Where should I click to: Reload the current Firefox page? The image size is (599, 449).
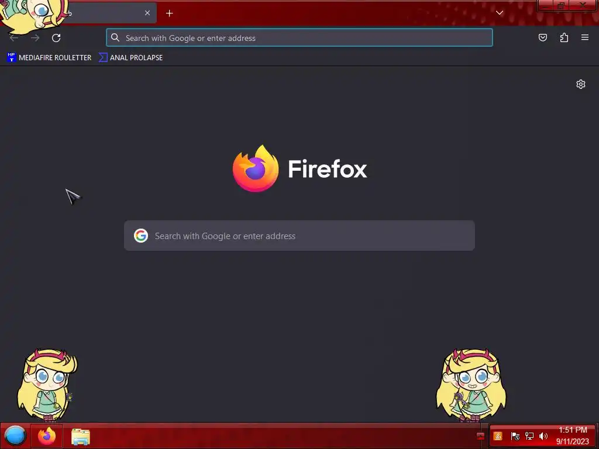pyautogui.click(x=56, y=38)
